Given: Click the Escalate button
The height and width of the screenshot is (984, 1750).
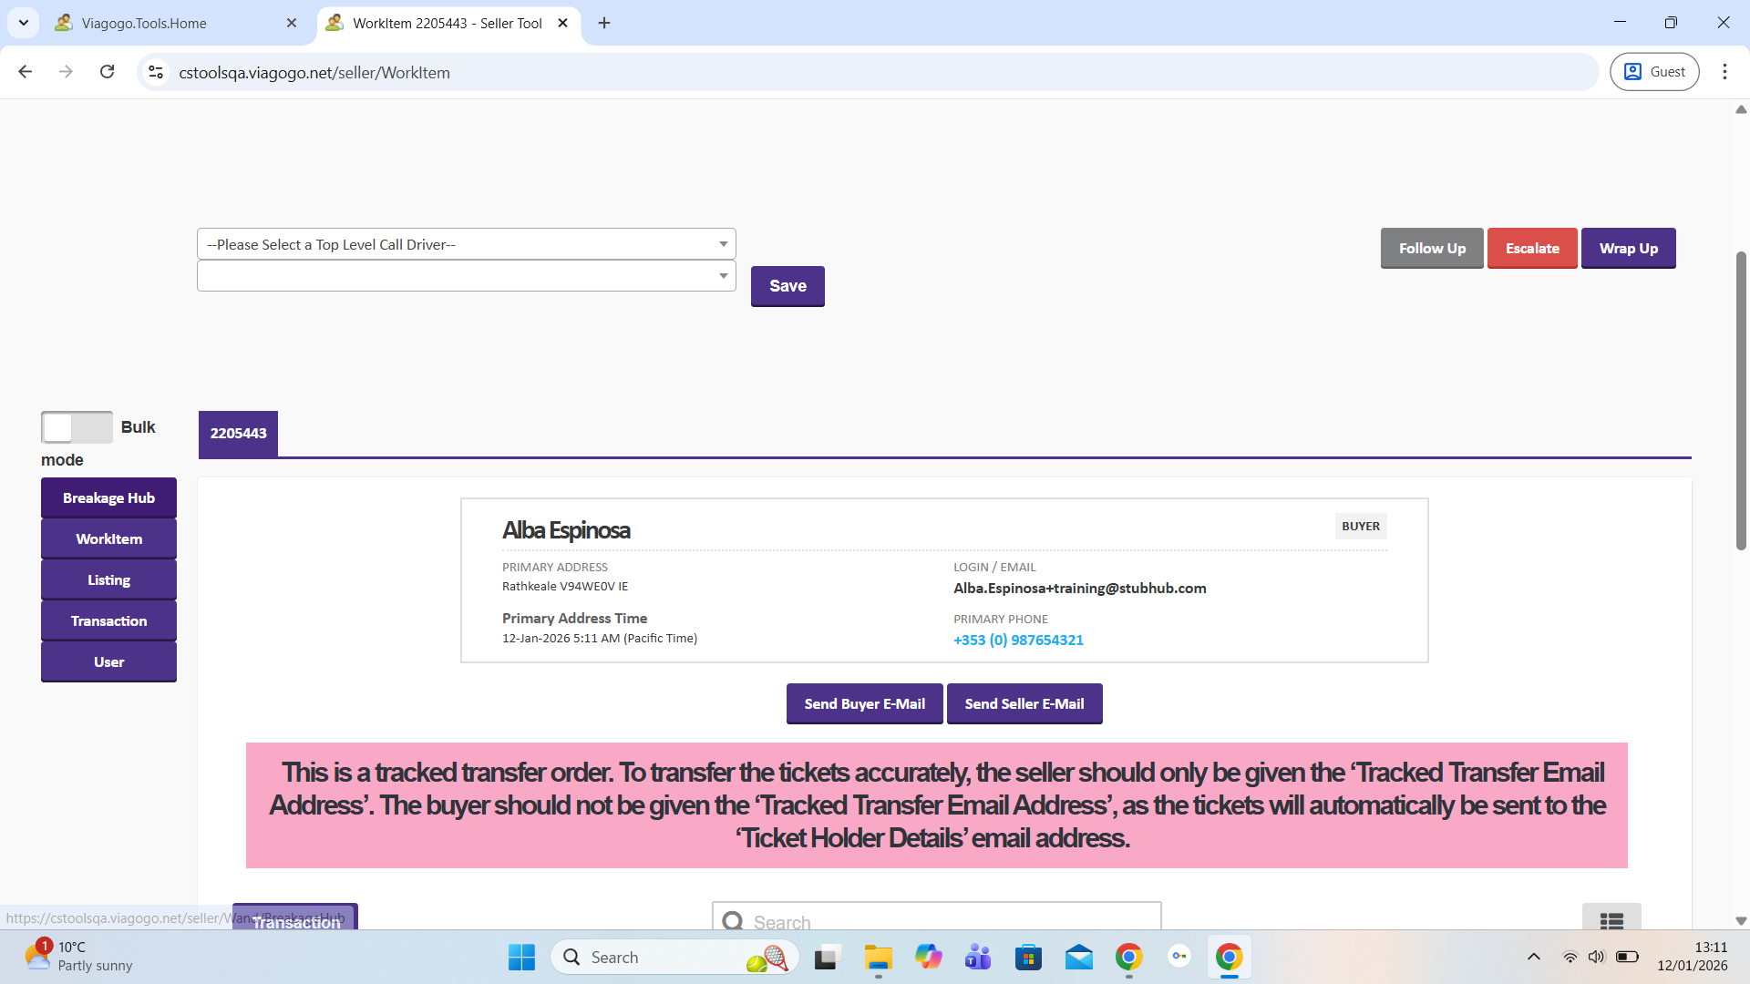Looking at the screenshot, I should 1531,249.
